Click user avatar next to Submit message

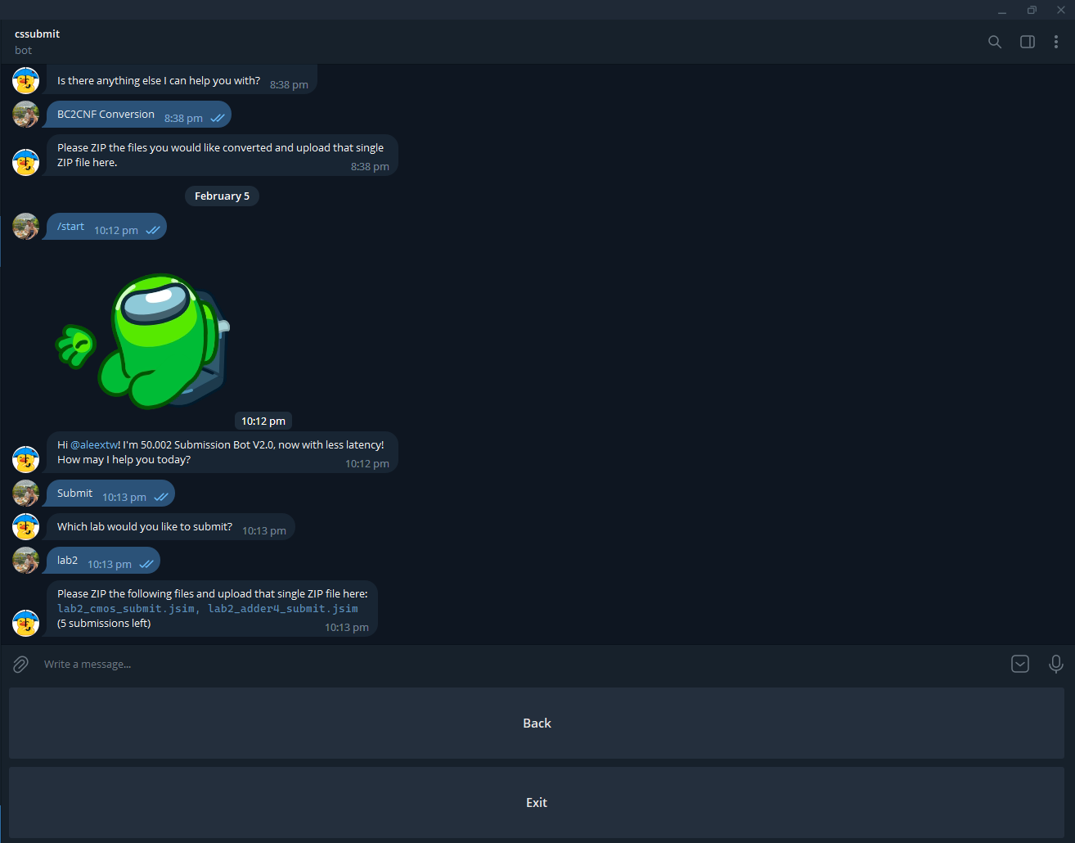coord(26,494)
